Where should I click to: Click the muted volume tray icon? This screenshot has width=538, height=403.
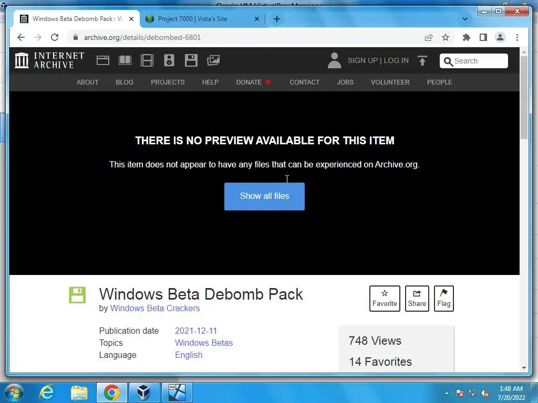coord(485,393)
